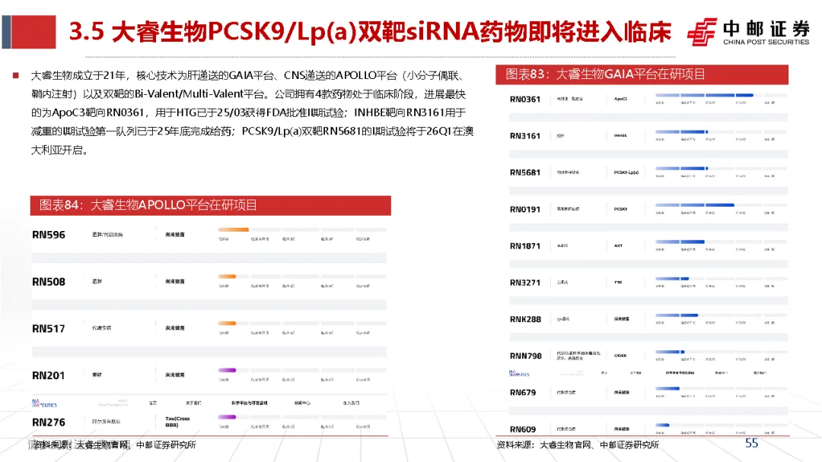Select the RNK288 row label
Screen dimensions: 822x462
[x=525, y=319]
